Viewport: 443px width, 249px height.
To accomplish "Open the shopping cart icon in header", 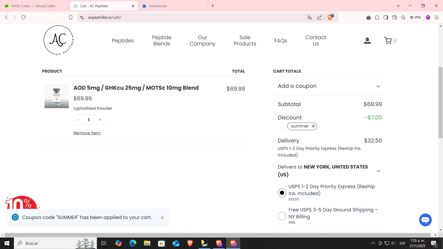I will [388, 41].
